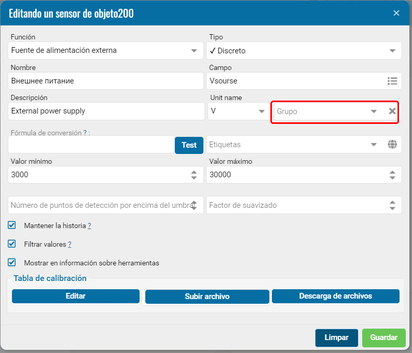Image resolution: width=412 pixels, height=353 pixels.
Task: Increase Valor mínimo with up arrow
Action: pos(194,172)
